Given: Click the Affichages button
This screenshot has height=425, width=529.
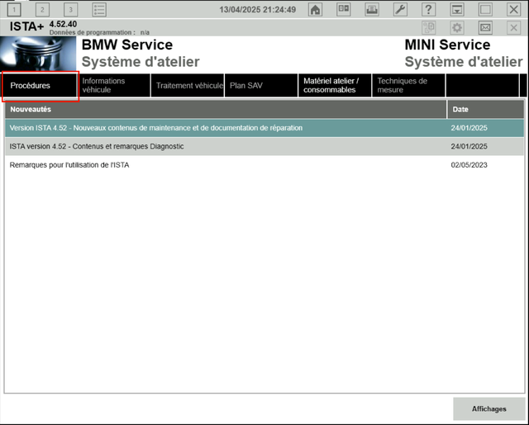Looking at the screenshot, I should pyautogui.click(x=488, y=408).
